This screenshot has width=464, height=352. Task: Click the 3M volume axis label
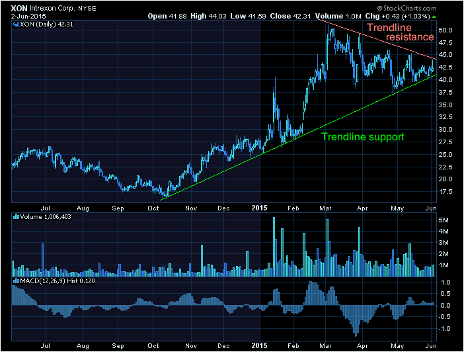[444, 243]
